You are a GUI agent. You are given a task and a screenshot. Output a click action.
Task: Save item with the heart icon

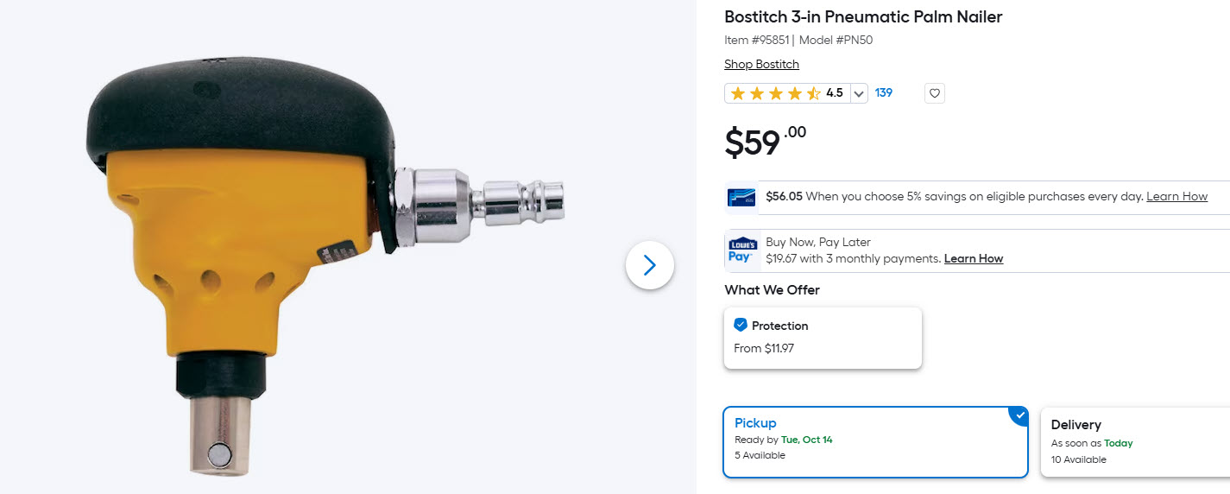pos(934,93)
